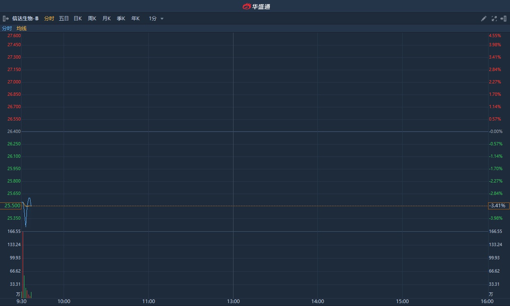This screenshot has height=306, width=510.
Task: Click the 11:00 time axis label
Action: (148, 301)
